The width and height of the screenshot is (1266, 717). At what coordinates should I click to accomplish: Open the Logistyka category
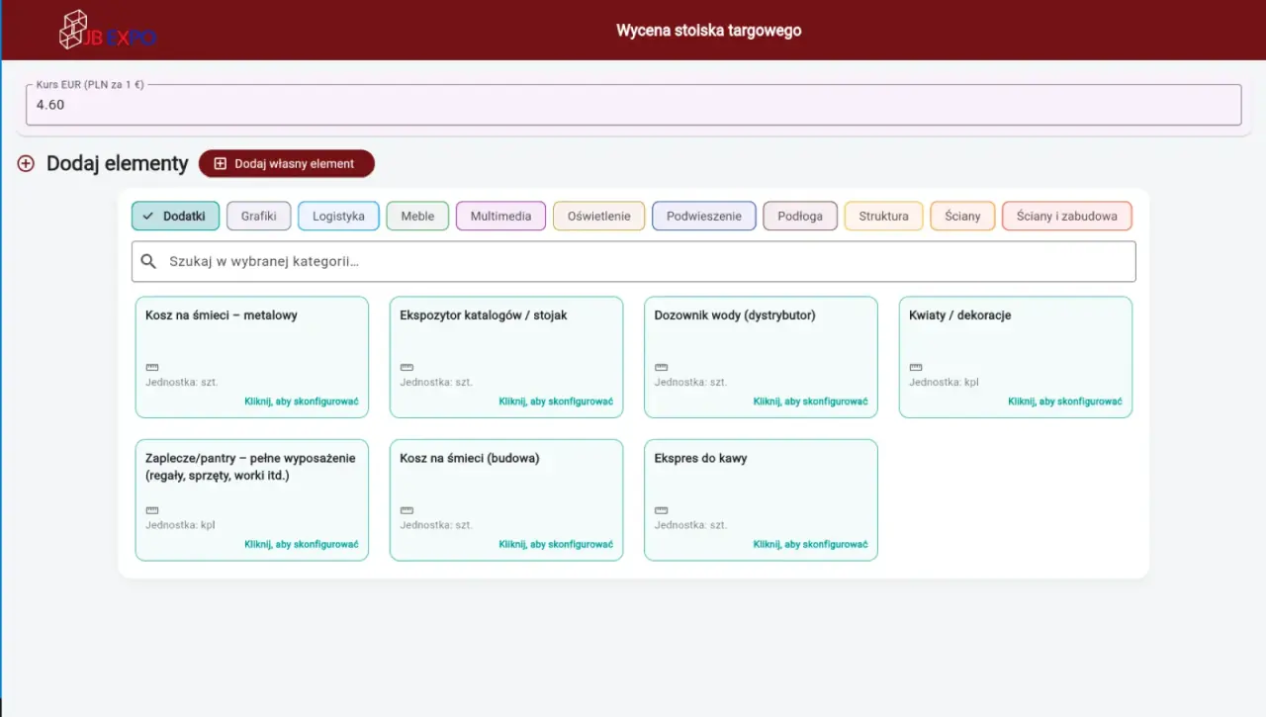pos(338,216)
